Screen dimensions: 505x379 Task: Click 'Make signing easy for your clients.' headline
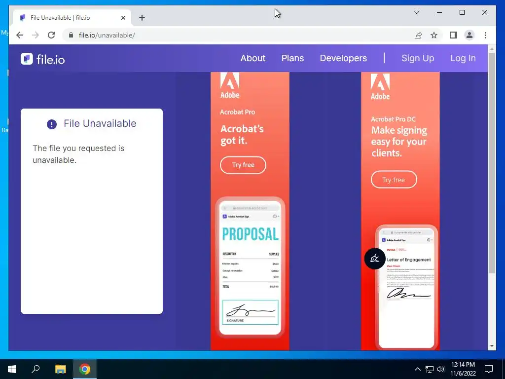point(399,142)
